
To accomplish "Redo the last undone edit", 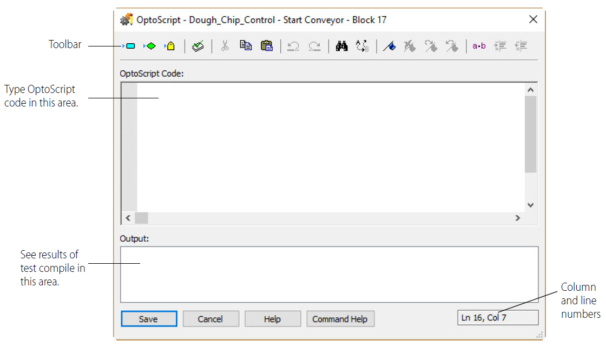I will click(314, 46).
